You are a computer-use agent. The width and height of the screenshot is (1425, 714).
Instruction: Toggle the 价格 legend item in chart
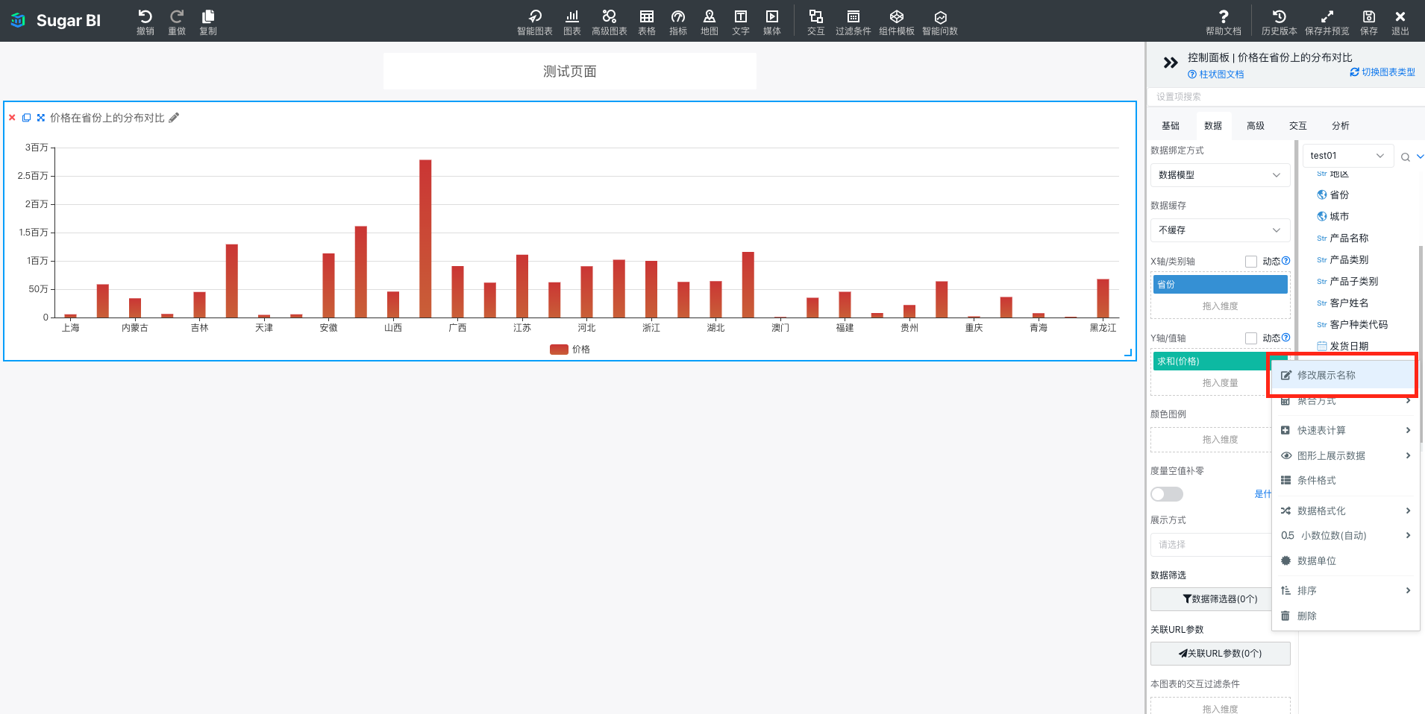570,350
